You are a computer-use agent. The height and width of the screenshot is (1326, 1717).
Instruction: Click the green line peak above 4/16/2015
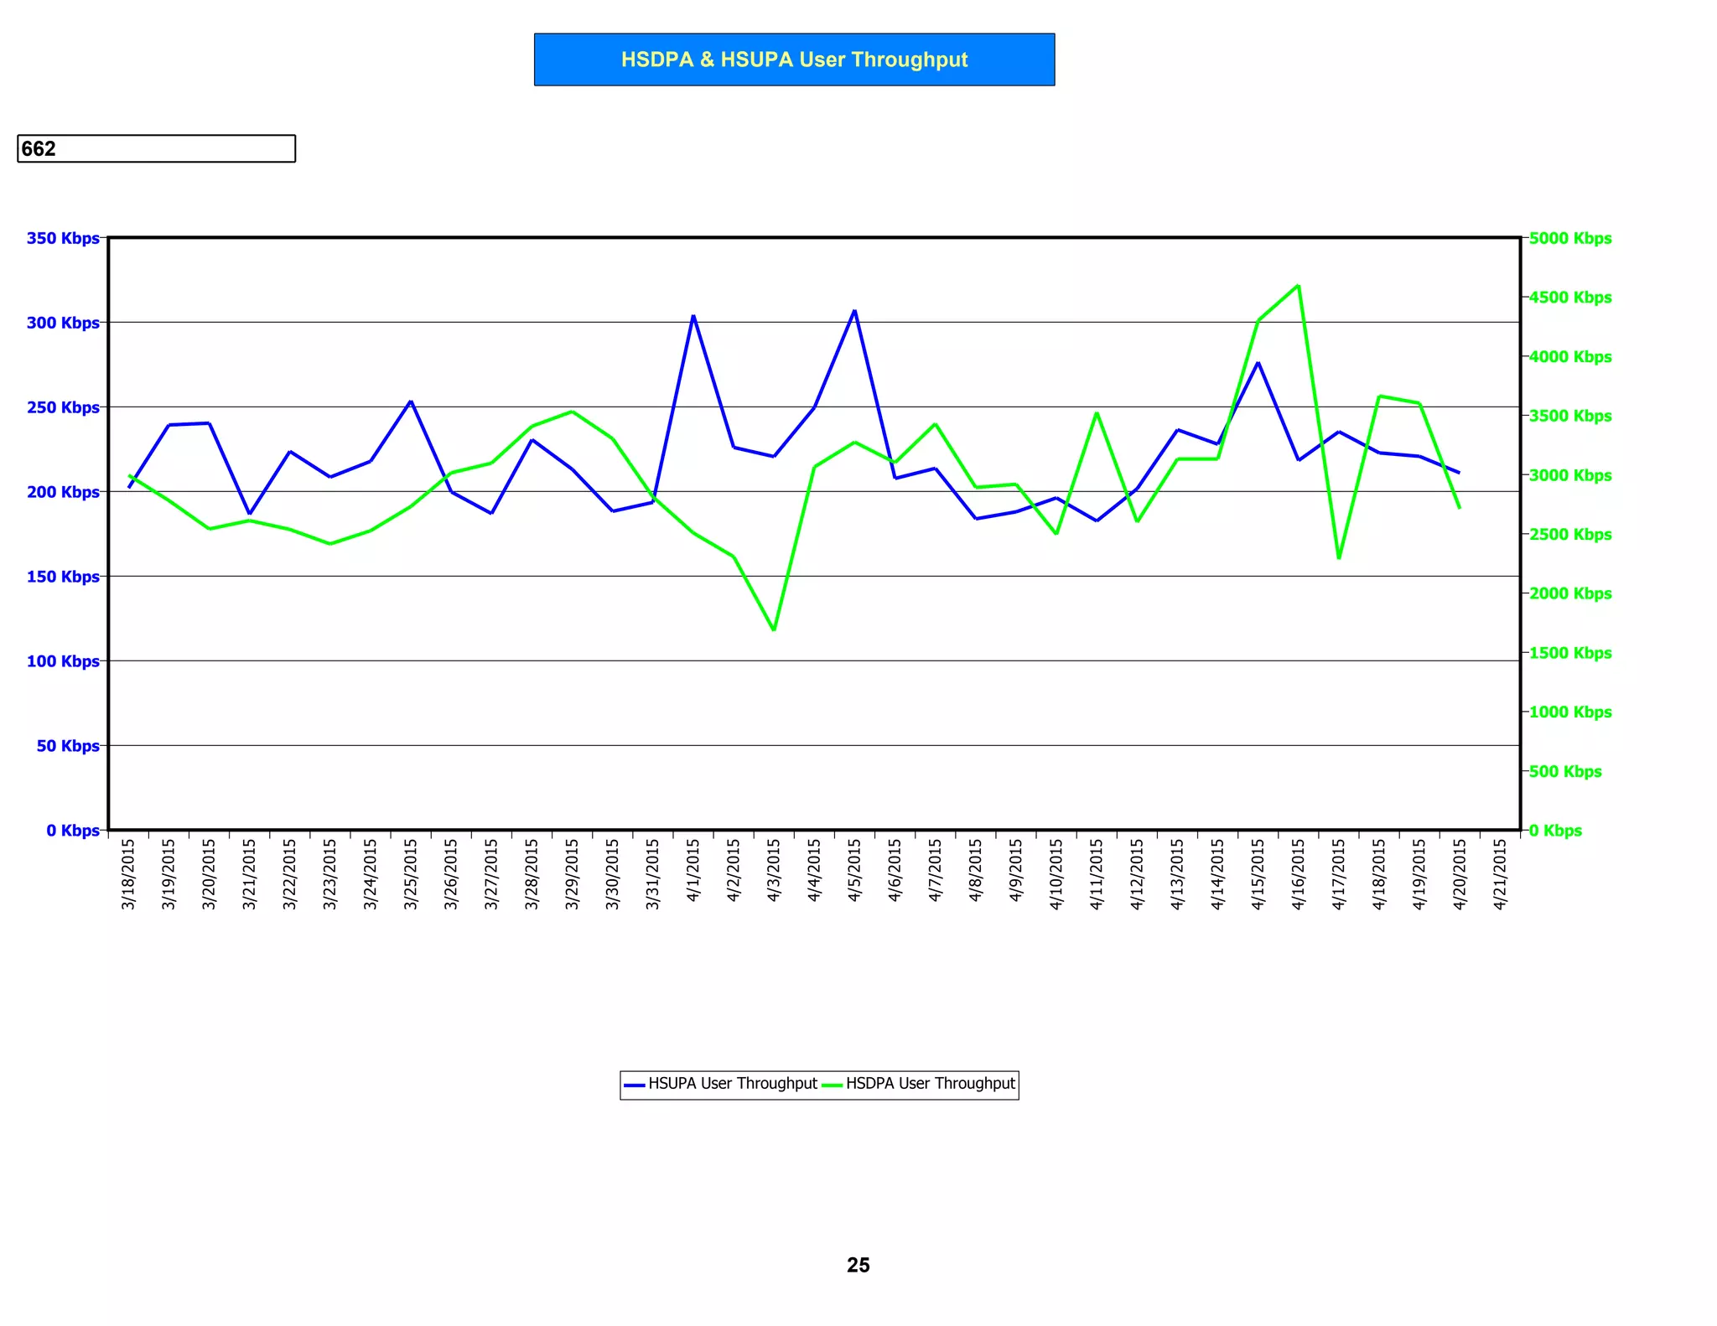(1298, 287)
